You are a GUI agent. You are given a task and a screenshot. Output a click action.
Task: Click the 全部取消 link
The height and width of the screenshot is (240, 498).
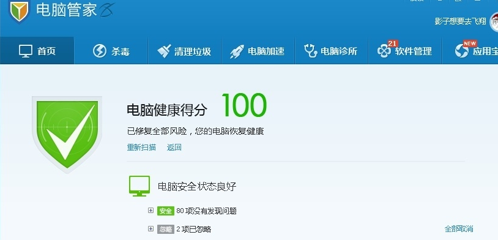(459, 228)
